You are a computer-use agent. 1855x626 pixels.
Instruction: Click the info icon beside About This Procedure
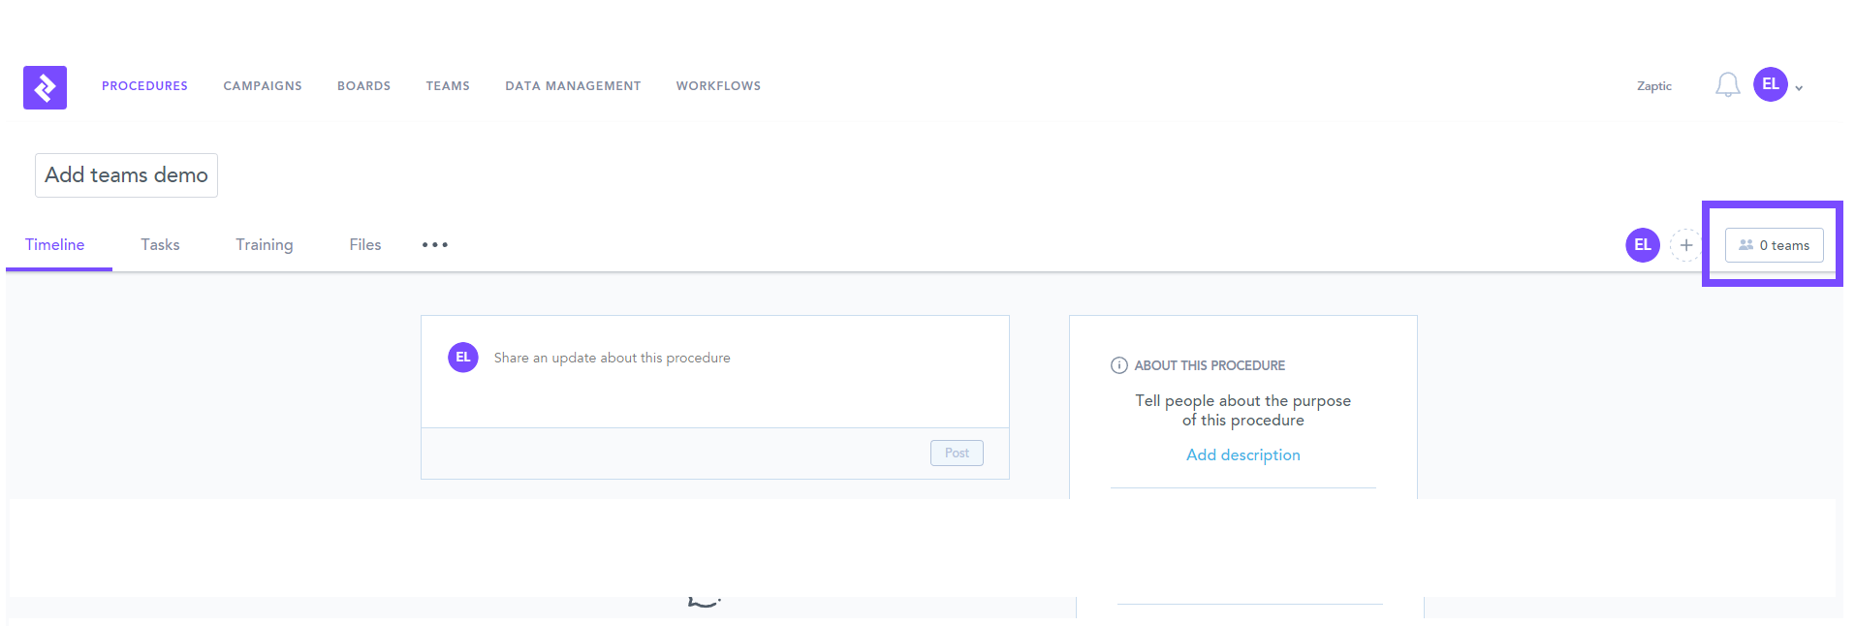pyautogui.click(x=1118, y=365)
